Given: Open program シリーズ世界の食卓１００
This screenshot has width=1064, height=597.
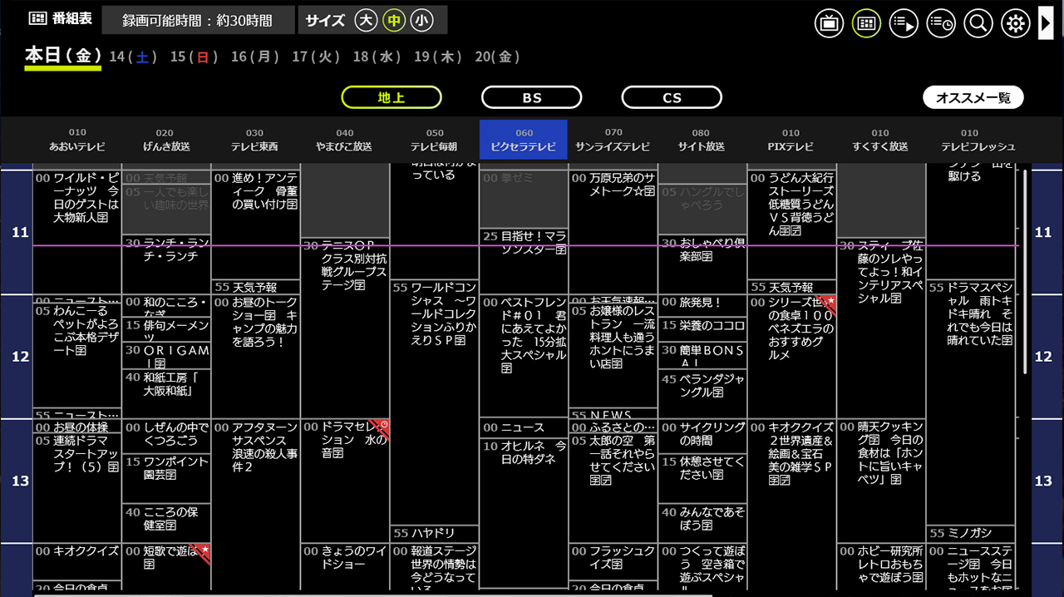Looking at the screenshot, I should [791, 357].
